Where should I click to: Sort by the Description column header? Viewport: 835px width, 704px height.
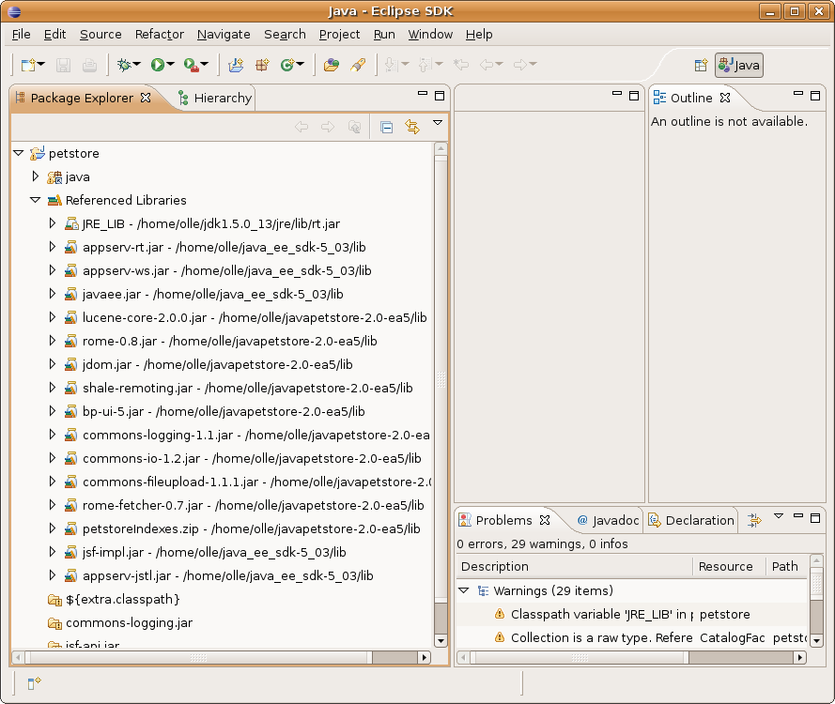pos(575,566)
